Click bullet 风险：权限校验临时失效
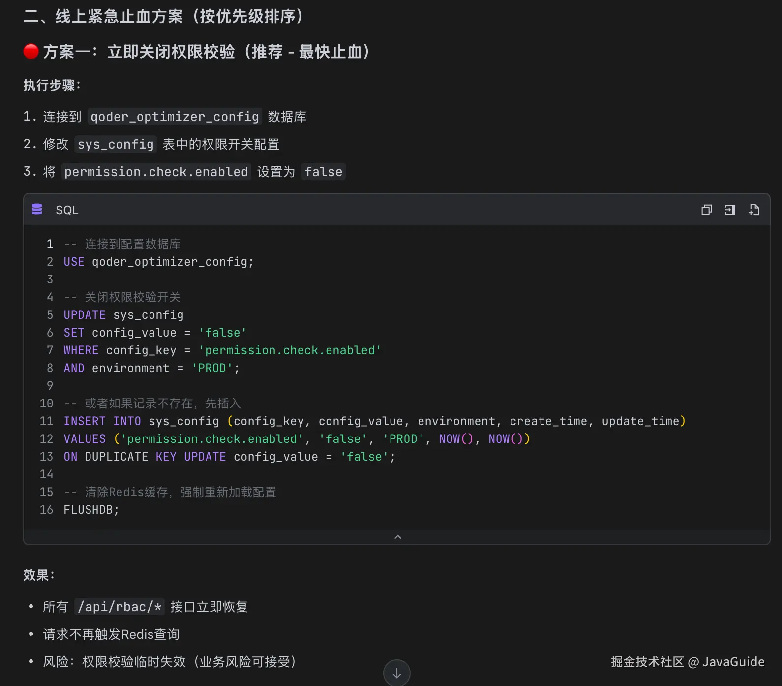The width and height of the screenshot is (782, 686). tap(170, 662)
